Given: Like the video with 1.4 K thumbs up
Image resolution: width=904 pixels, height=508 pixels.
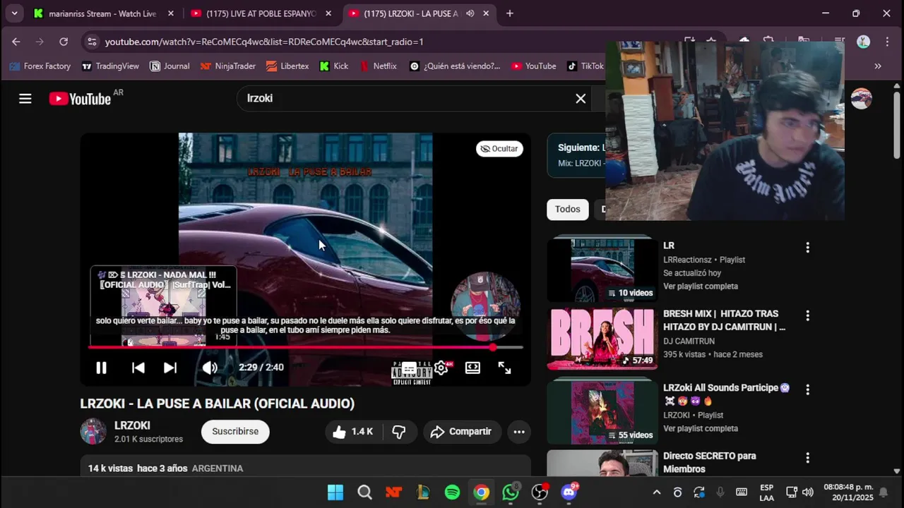Looking at the screenshot, I should 352,432.
